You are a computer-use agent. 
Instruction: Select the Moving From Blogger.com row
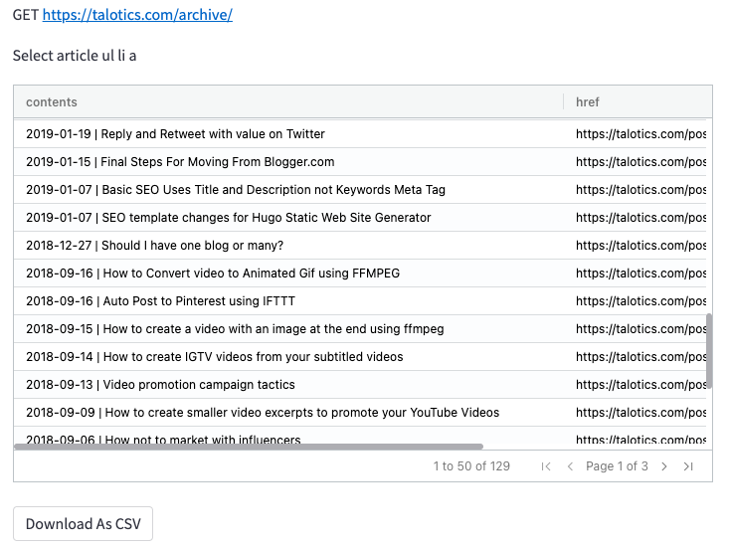180,162
